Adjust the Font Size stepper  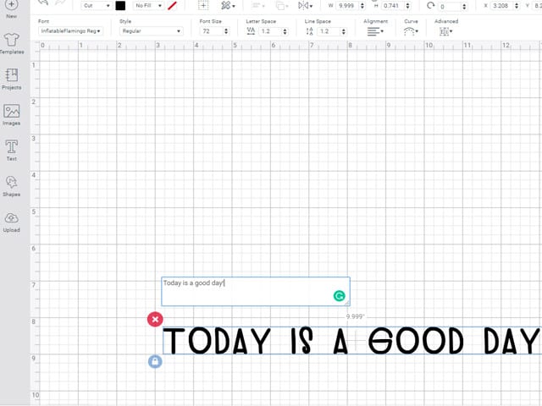point(226,31)
